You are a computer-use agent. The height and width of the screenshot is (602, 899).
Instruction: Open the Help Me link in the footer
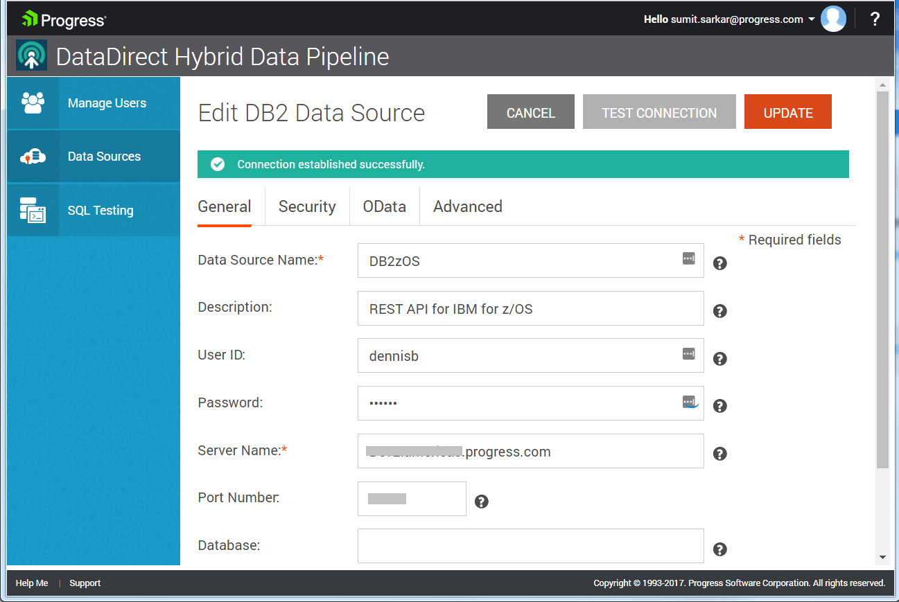pos(32,583)
